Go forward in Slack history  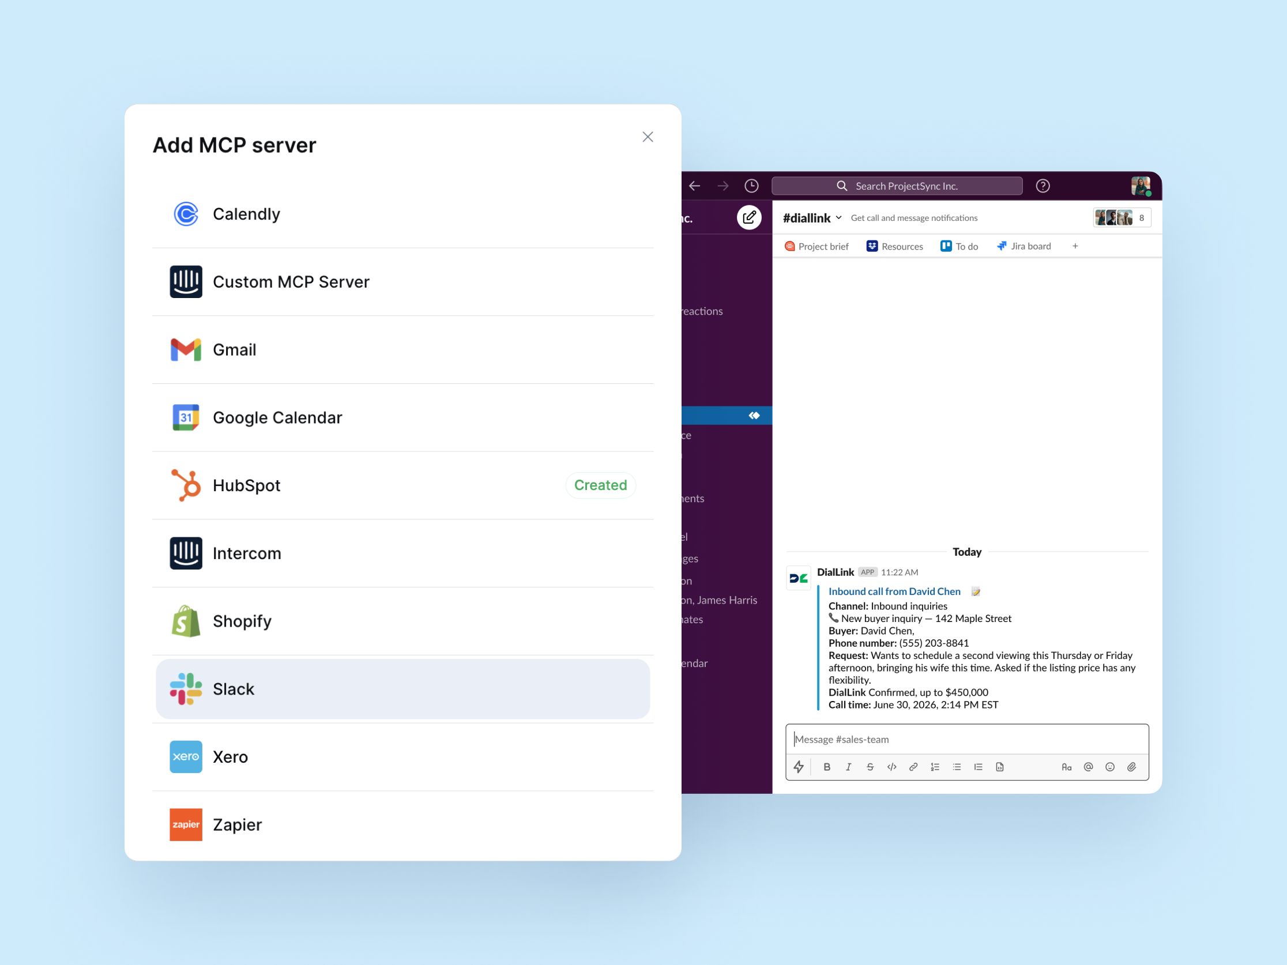tap(723, 186)
